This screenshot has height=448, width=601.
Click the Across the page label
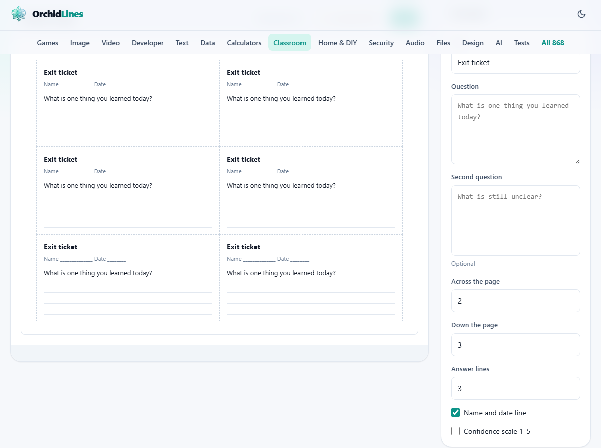coord(475,282)
